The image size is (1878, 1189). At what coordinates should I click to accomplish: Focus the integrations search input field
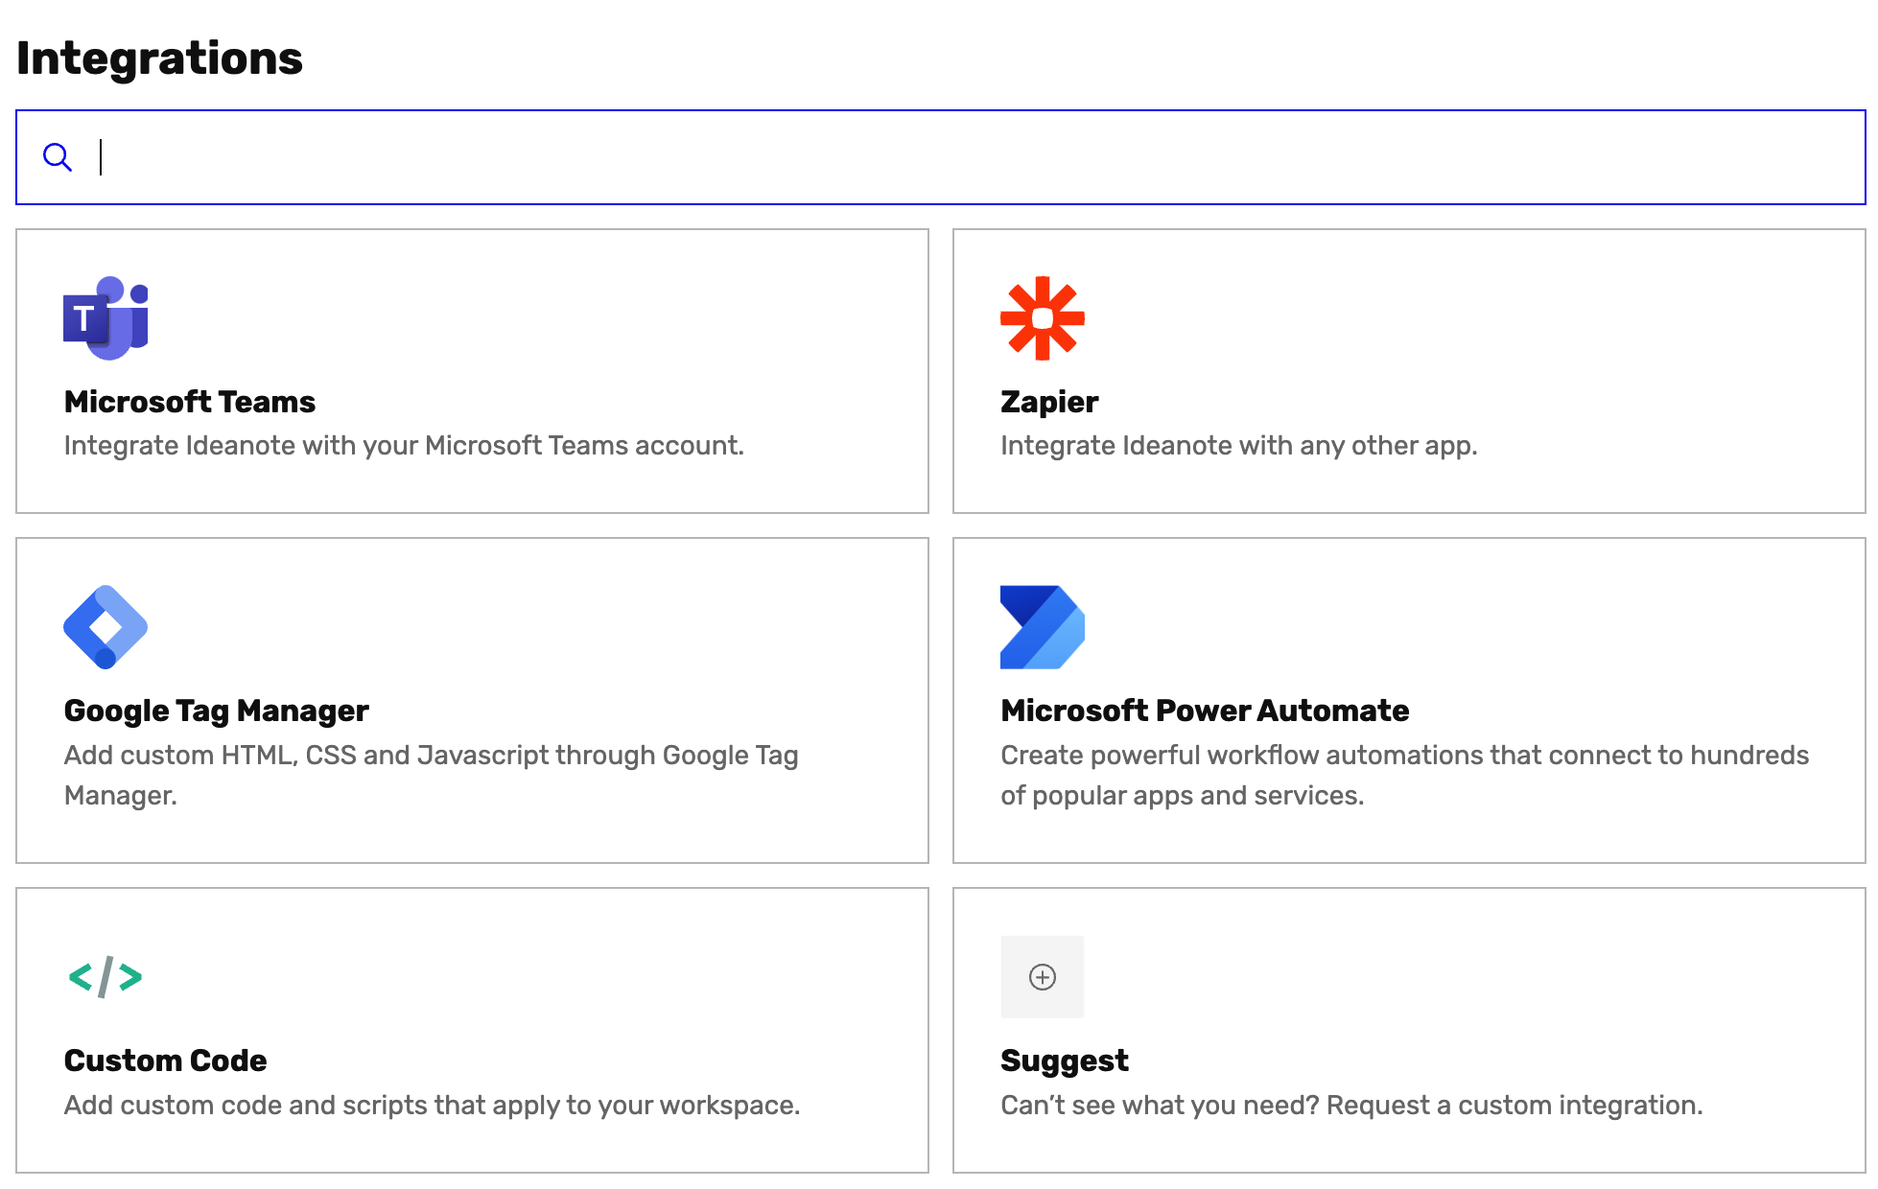pos(959,157)
